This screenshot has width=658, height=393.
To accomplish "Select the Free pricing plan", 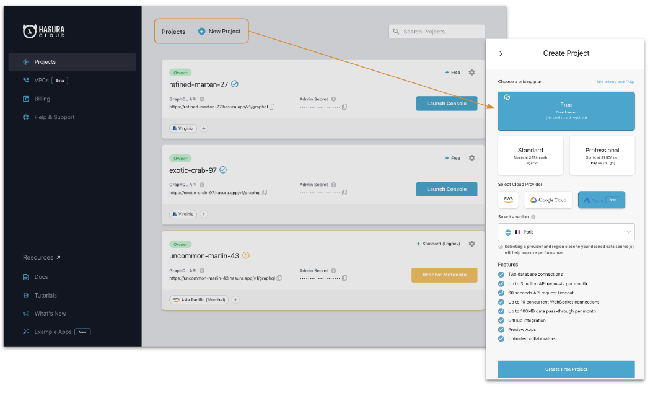I will coord(566,111).
